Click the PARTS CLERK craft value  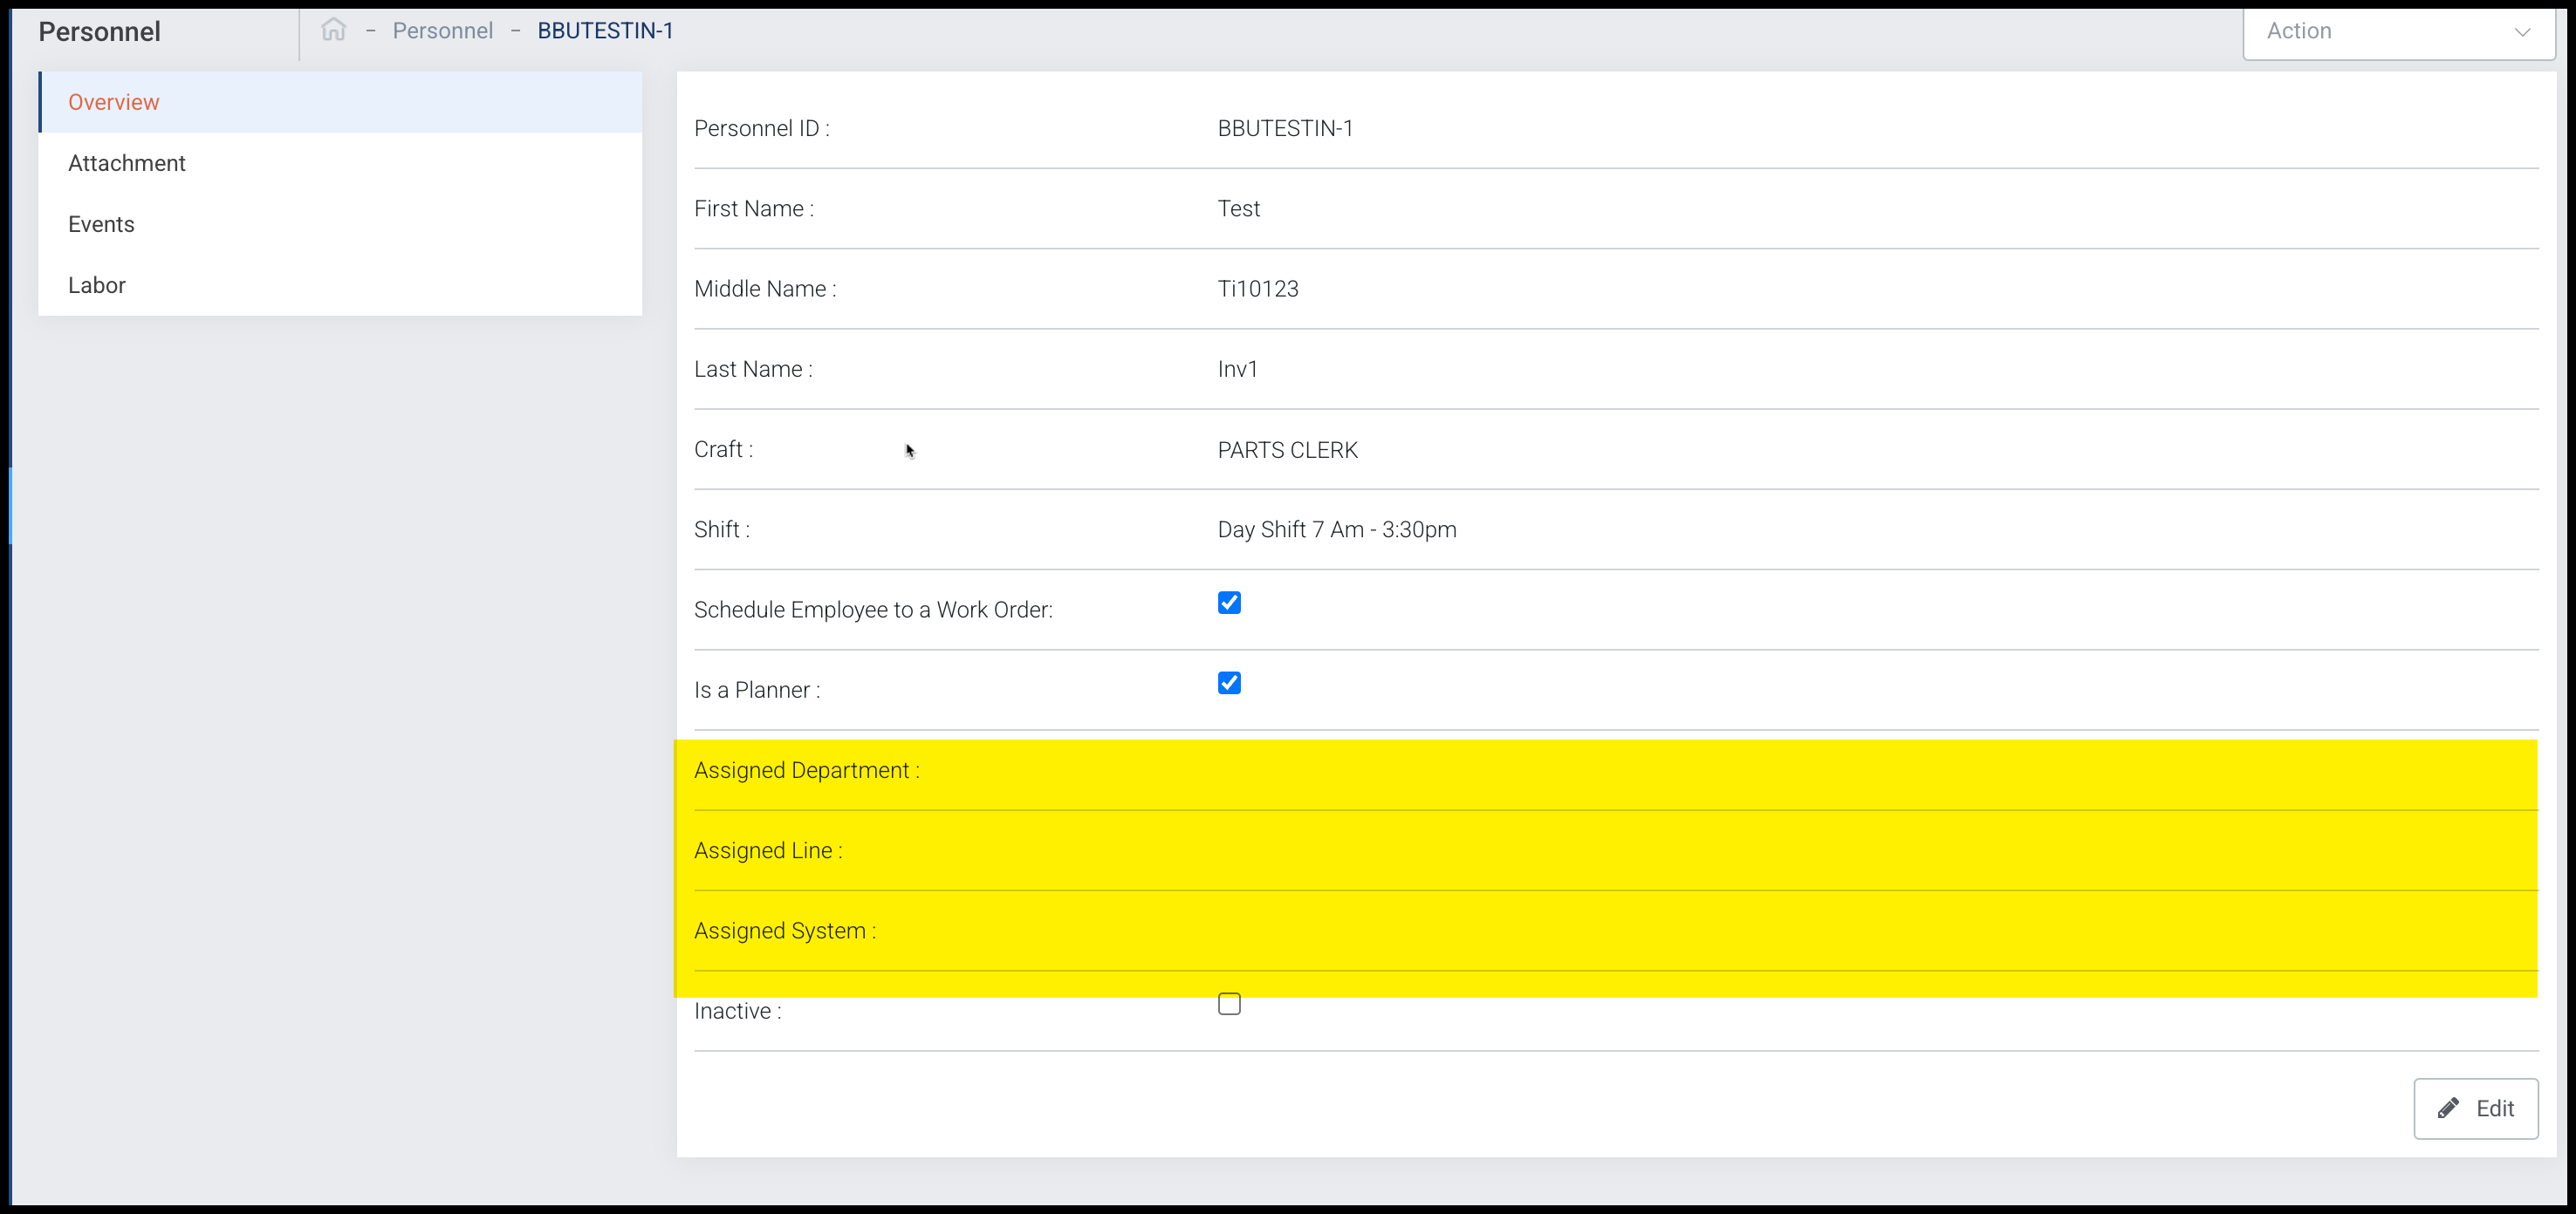point(1287,450)
